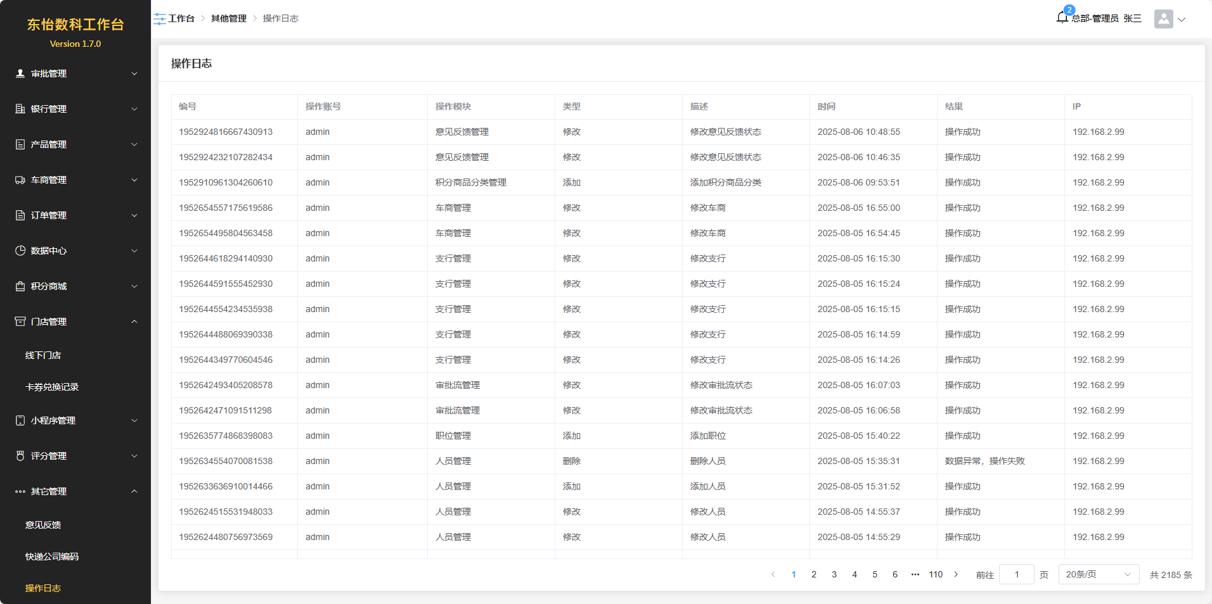This screenshot has height=604, width=1212.
Task: Select 意见反馈 sidebar item
Action: [43, 525]
